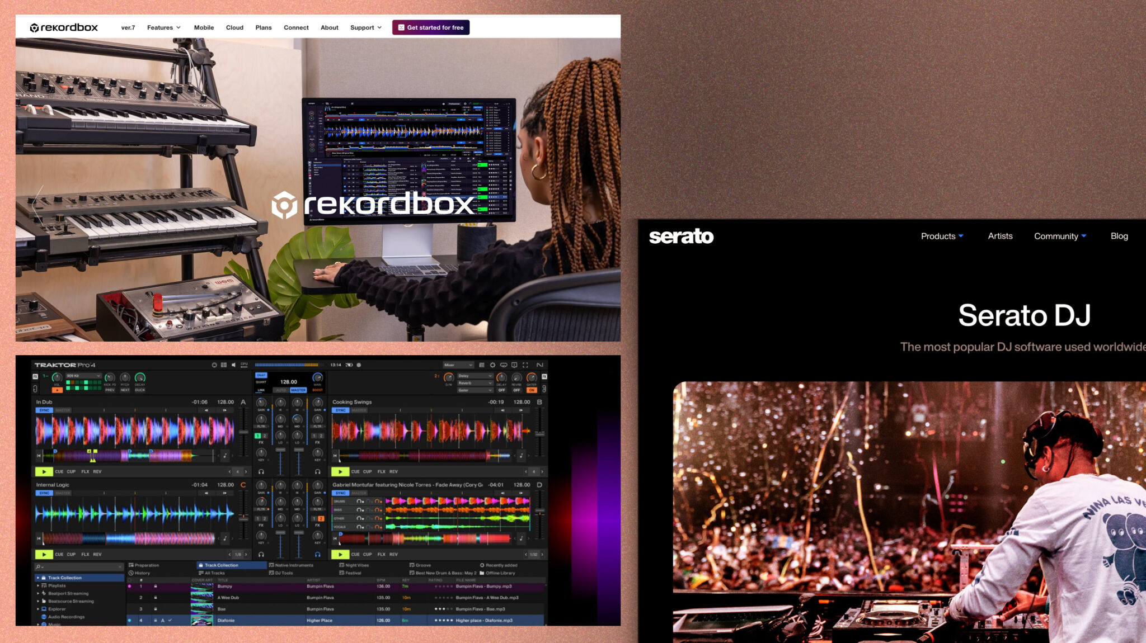Open the Gater effect selector dropdown
Screen dimensions: 1146x643
click(x=475, y=390)
